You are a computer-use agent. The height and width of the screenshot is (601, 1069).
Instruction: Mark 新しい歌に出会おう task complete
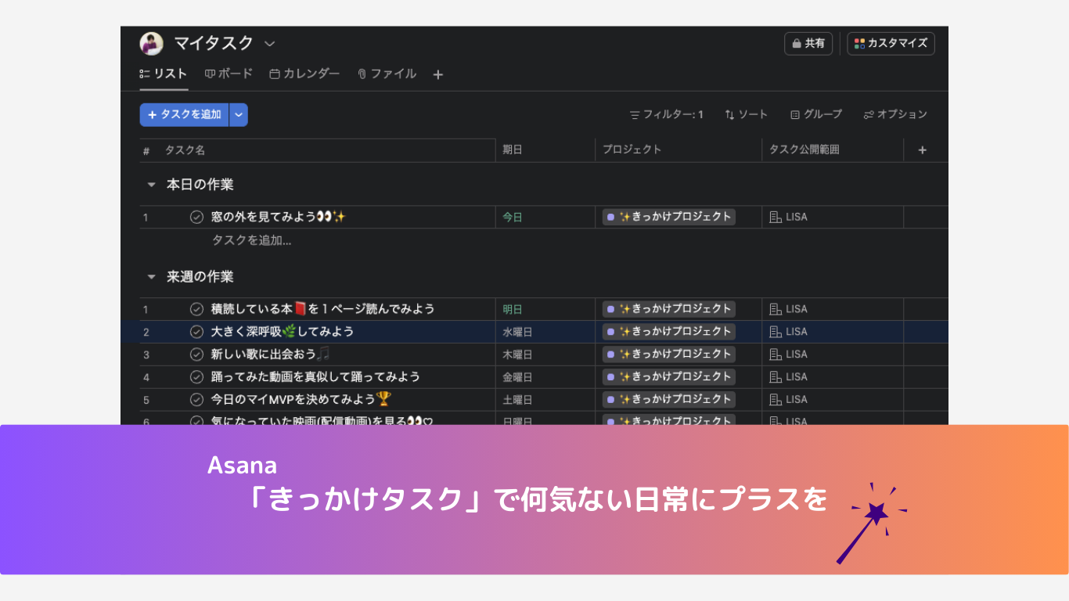click(196, 354)
